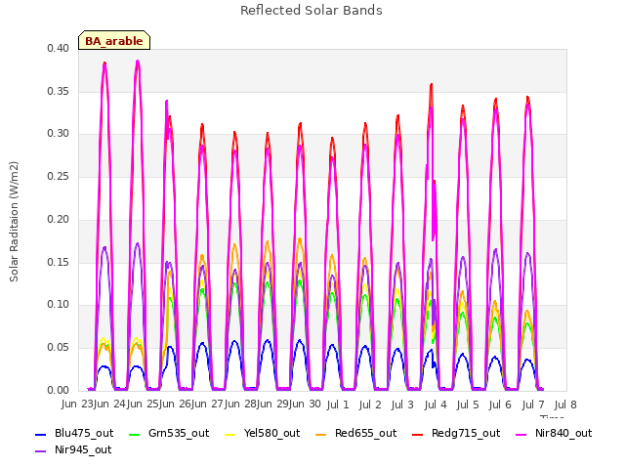Image resolution: width=625 pixels, height=469 pixels.
Task: Click the Jul 2 x-axis date label
Action: click(370, 405)
